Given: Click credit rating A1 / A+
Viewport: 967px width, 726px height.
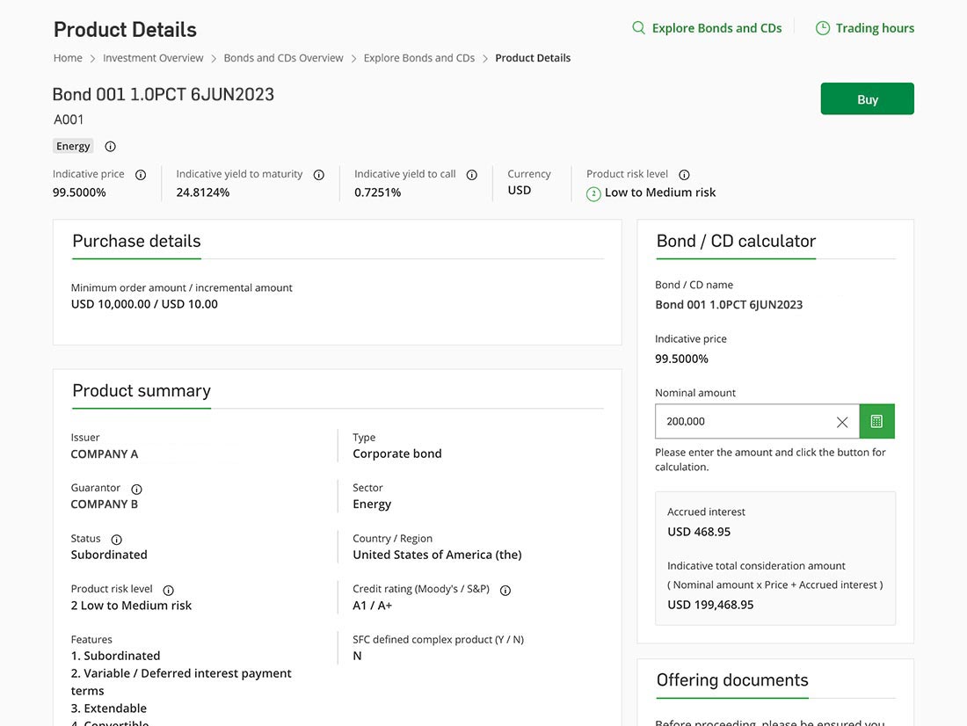Looking at the screenshot, I should (373, 605).
